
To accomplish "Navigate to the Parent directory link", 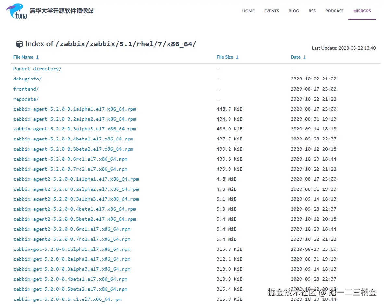I will tap(37, 69).
